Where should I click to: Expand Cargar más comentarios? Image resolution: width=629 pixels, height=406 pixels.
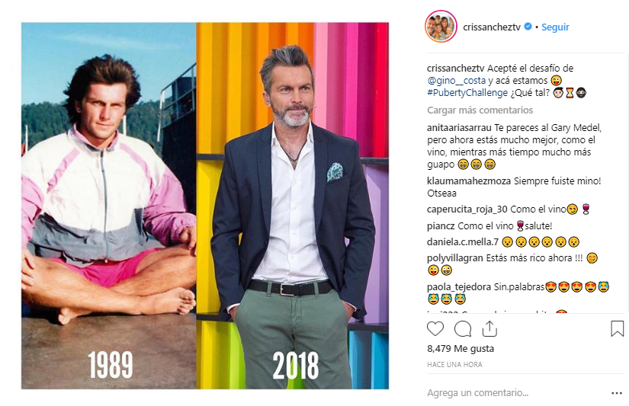tap(480, 110)
